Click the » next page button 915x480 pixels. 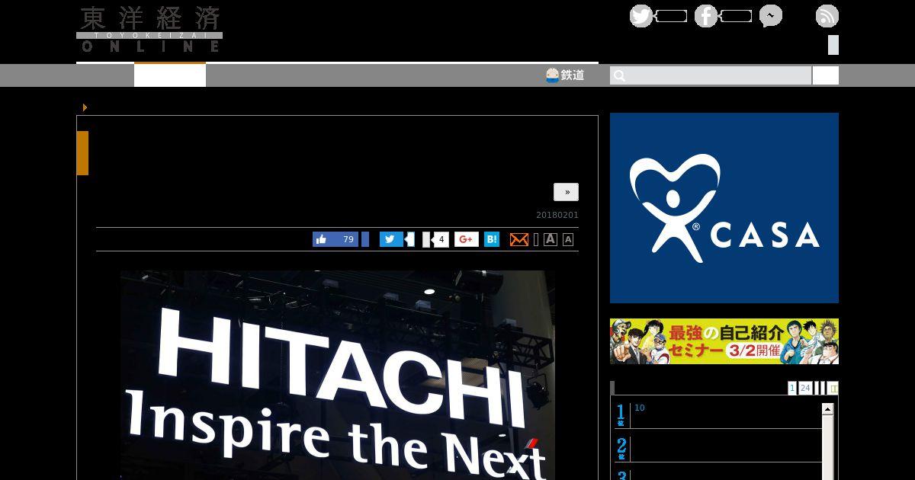tap(566, 192)
